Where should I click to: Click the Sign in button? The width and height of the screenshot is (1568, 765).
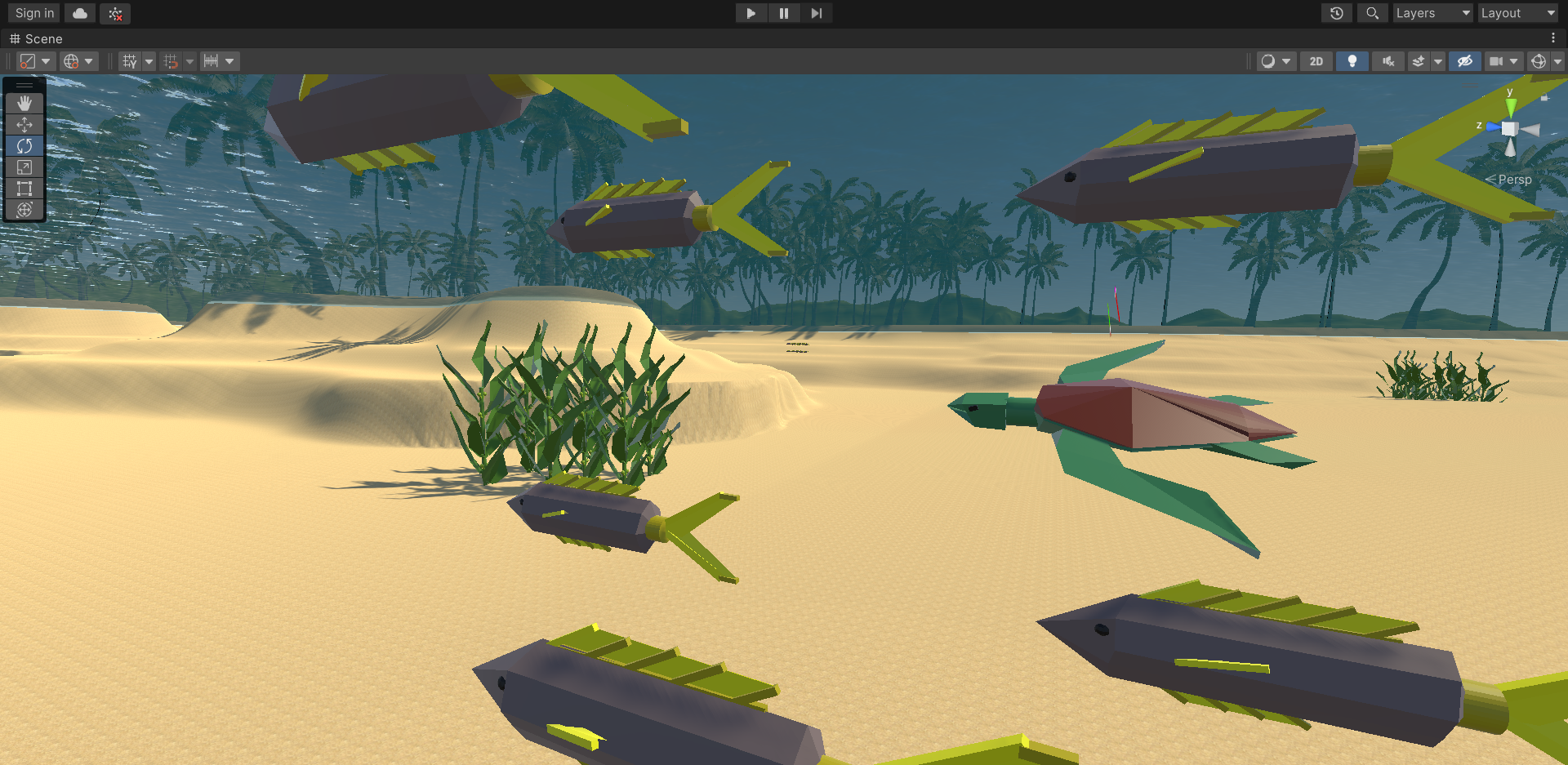[x=33, y=13]
